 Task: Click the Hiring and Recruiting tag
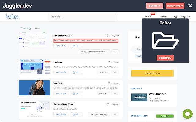tap(99, 115)
